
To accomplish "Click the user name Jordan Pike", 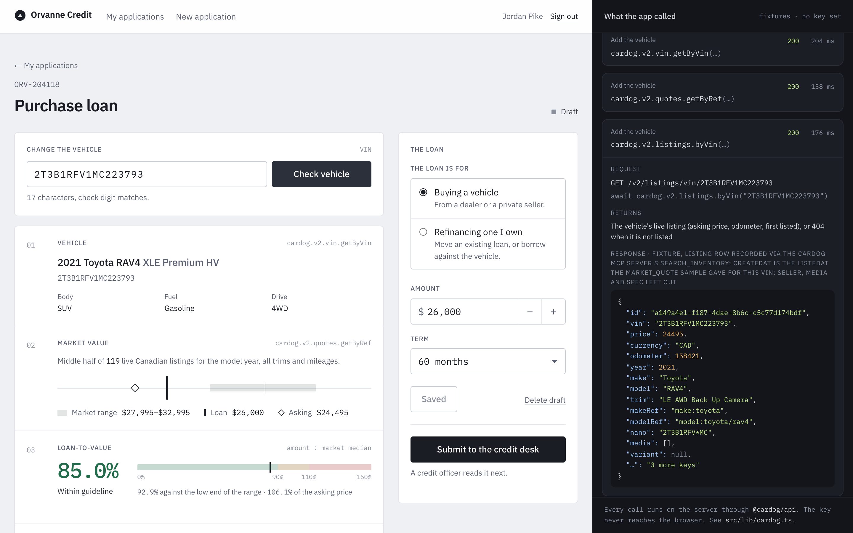I will (x=522, y=16).
